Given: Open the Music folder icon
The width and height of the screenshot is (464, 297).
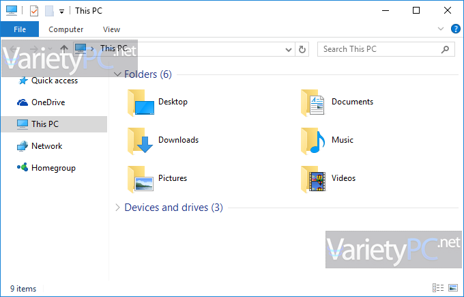Looking at the screenshot, I should [313, 141].
